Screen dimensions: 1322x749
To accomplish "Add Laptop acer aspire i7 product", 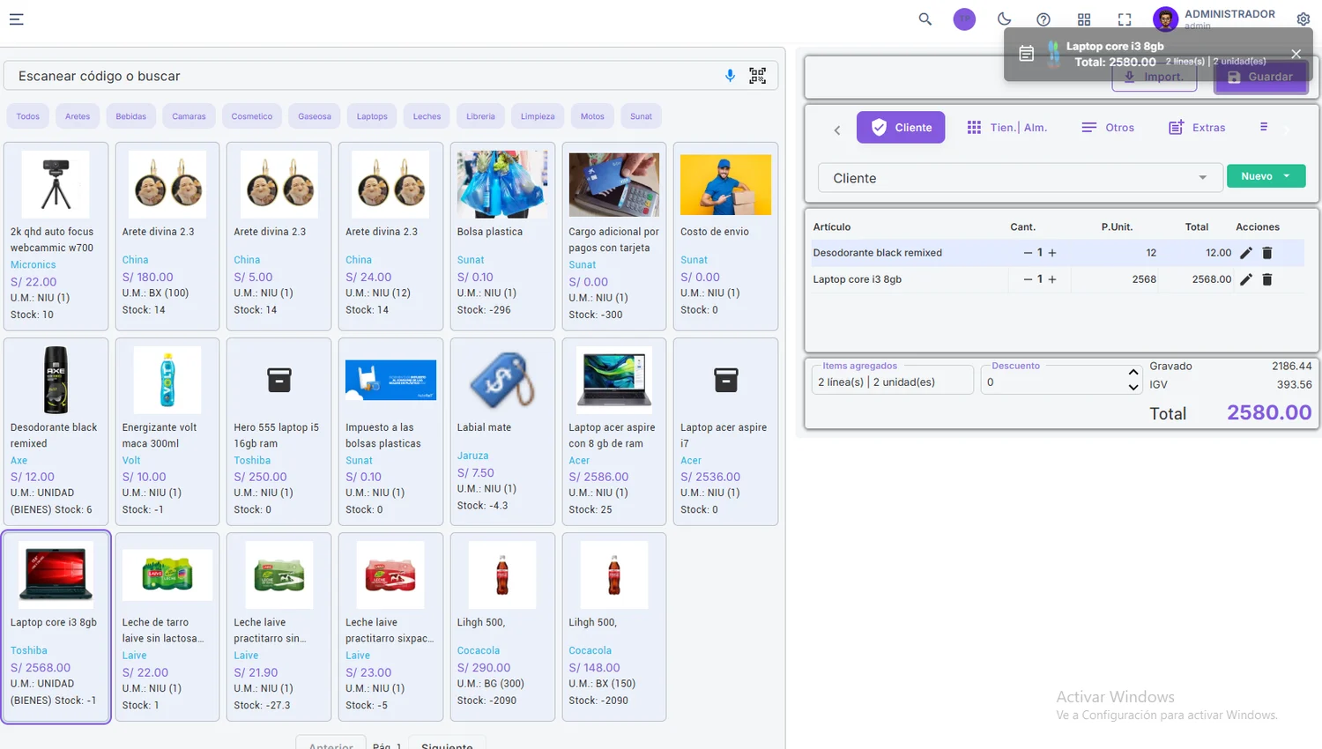I will point(725,432).
